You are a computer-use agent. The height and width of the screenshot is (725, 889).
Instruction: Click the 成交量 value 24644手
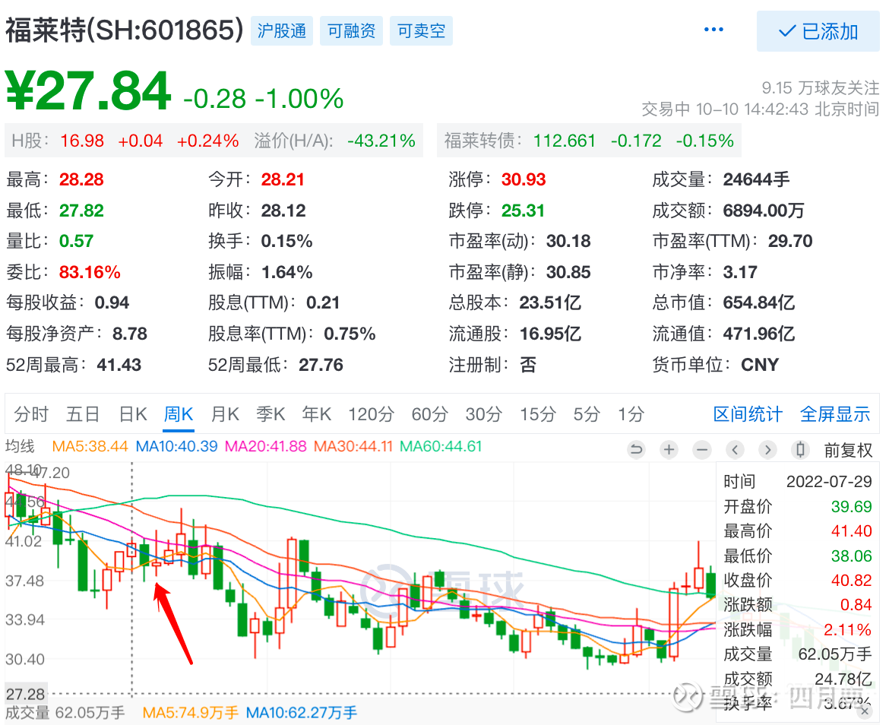click(x=756, y=179)
